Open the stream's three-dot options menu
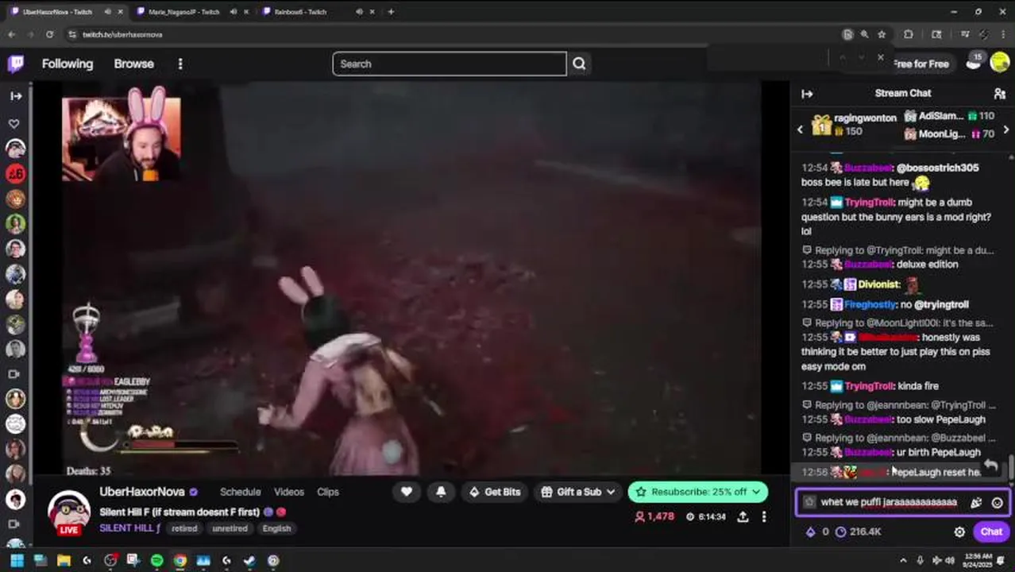The width and height of the screenshot is (1015, 572). pyautogui.click(x=764, y=516)
